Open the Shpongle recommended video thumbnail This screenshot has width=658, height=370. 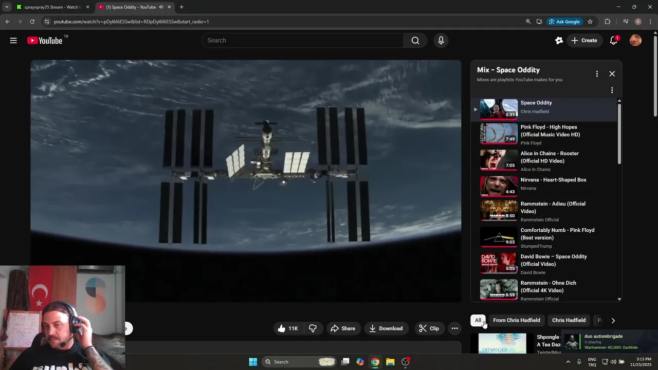coord(502,343)
